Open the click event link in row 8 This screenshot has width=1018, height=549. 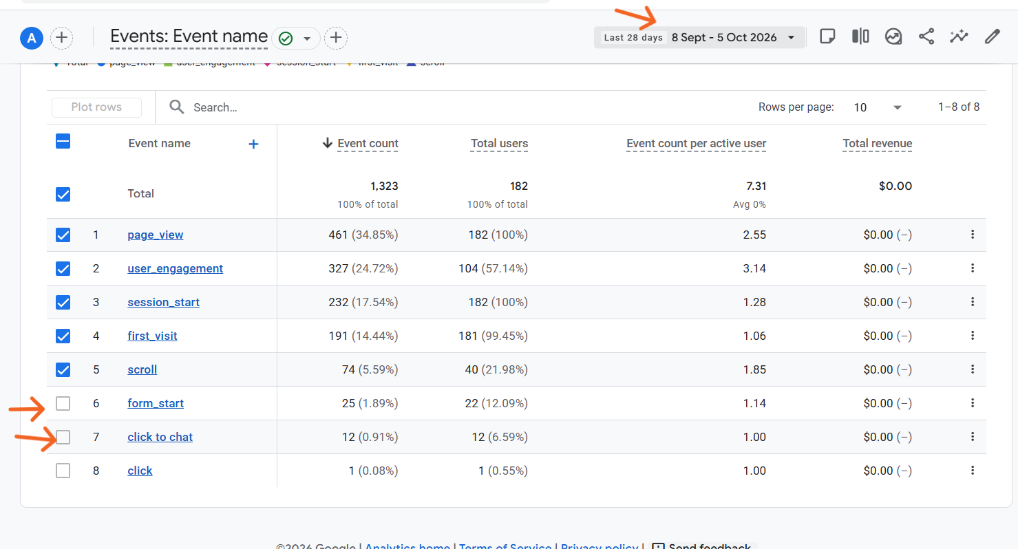140,471
